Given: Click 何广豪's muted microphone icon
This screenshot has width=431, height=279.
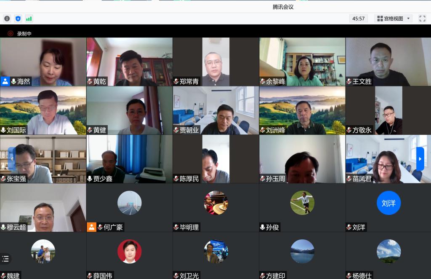Looking at the screenshot, I should click(100, 227).
